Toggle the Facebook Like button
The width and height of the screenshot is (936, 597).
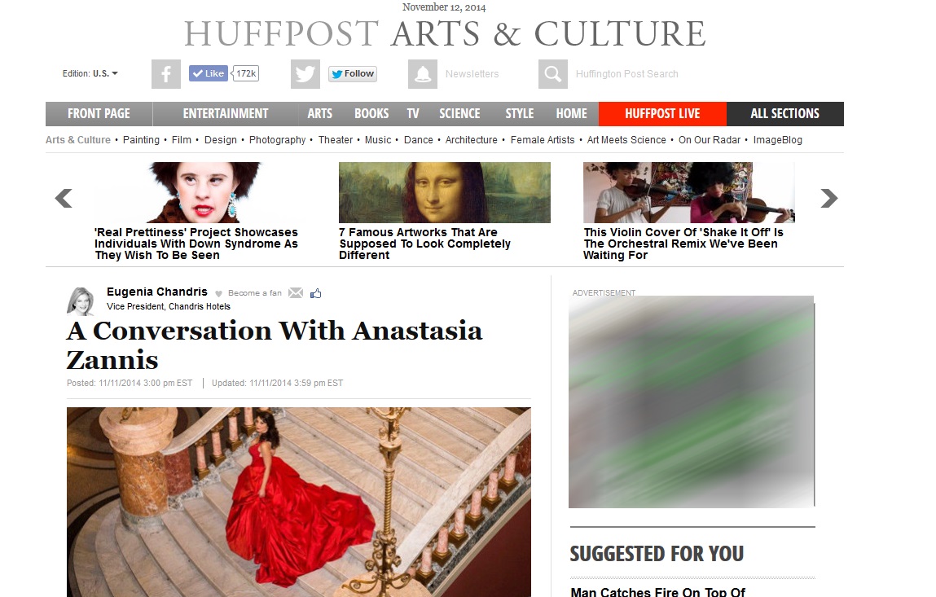click(209, 73)
